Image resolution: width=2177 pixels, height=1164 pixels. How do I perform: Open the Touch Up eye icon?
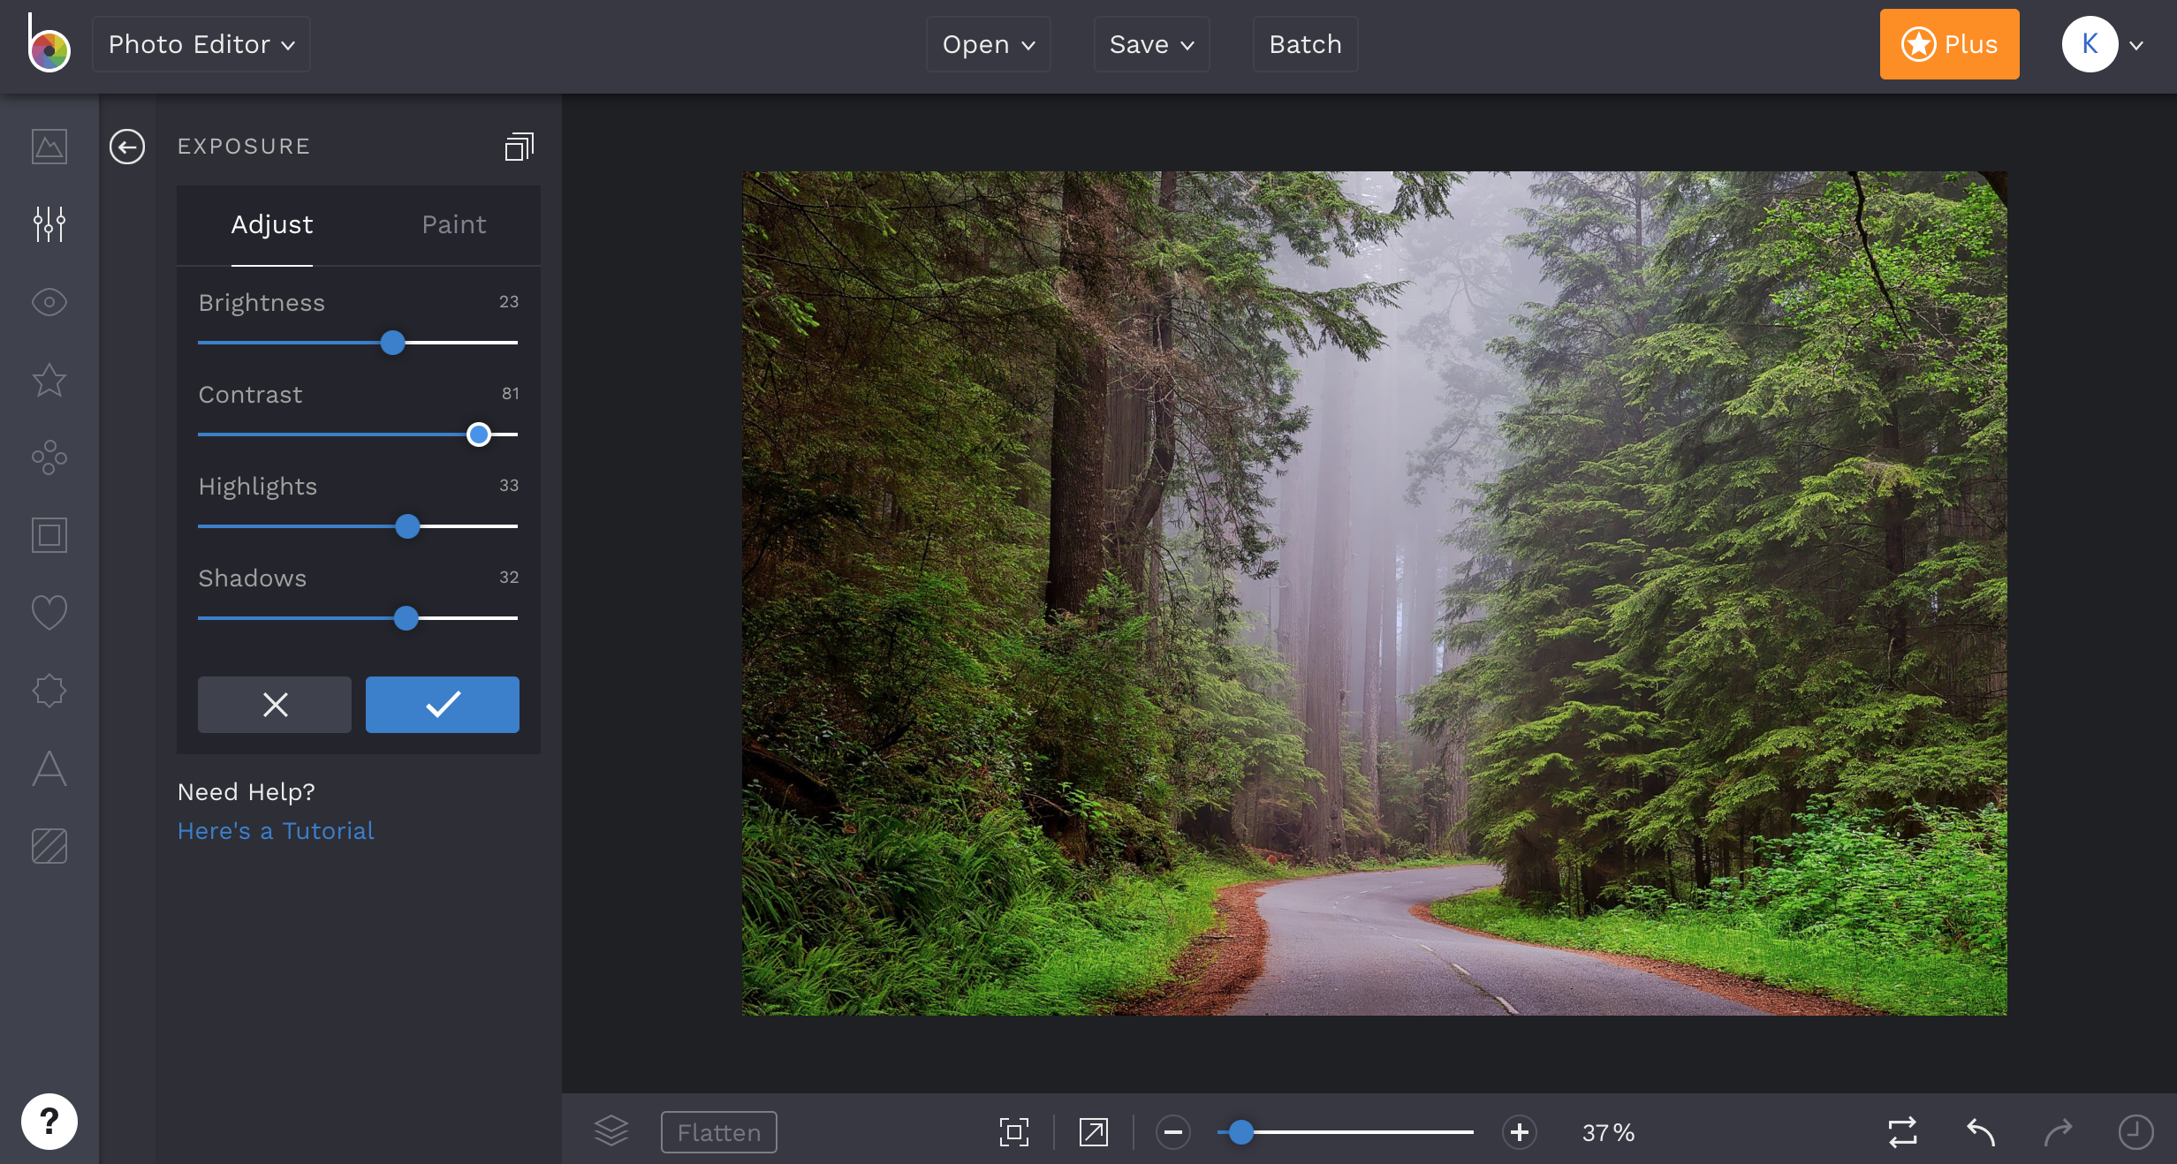[x=49, y=302]
